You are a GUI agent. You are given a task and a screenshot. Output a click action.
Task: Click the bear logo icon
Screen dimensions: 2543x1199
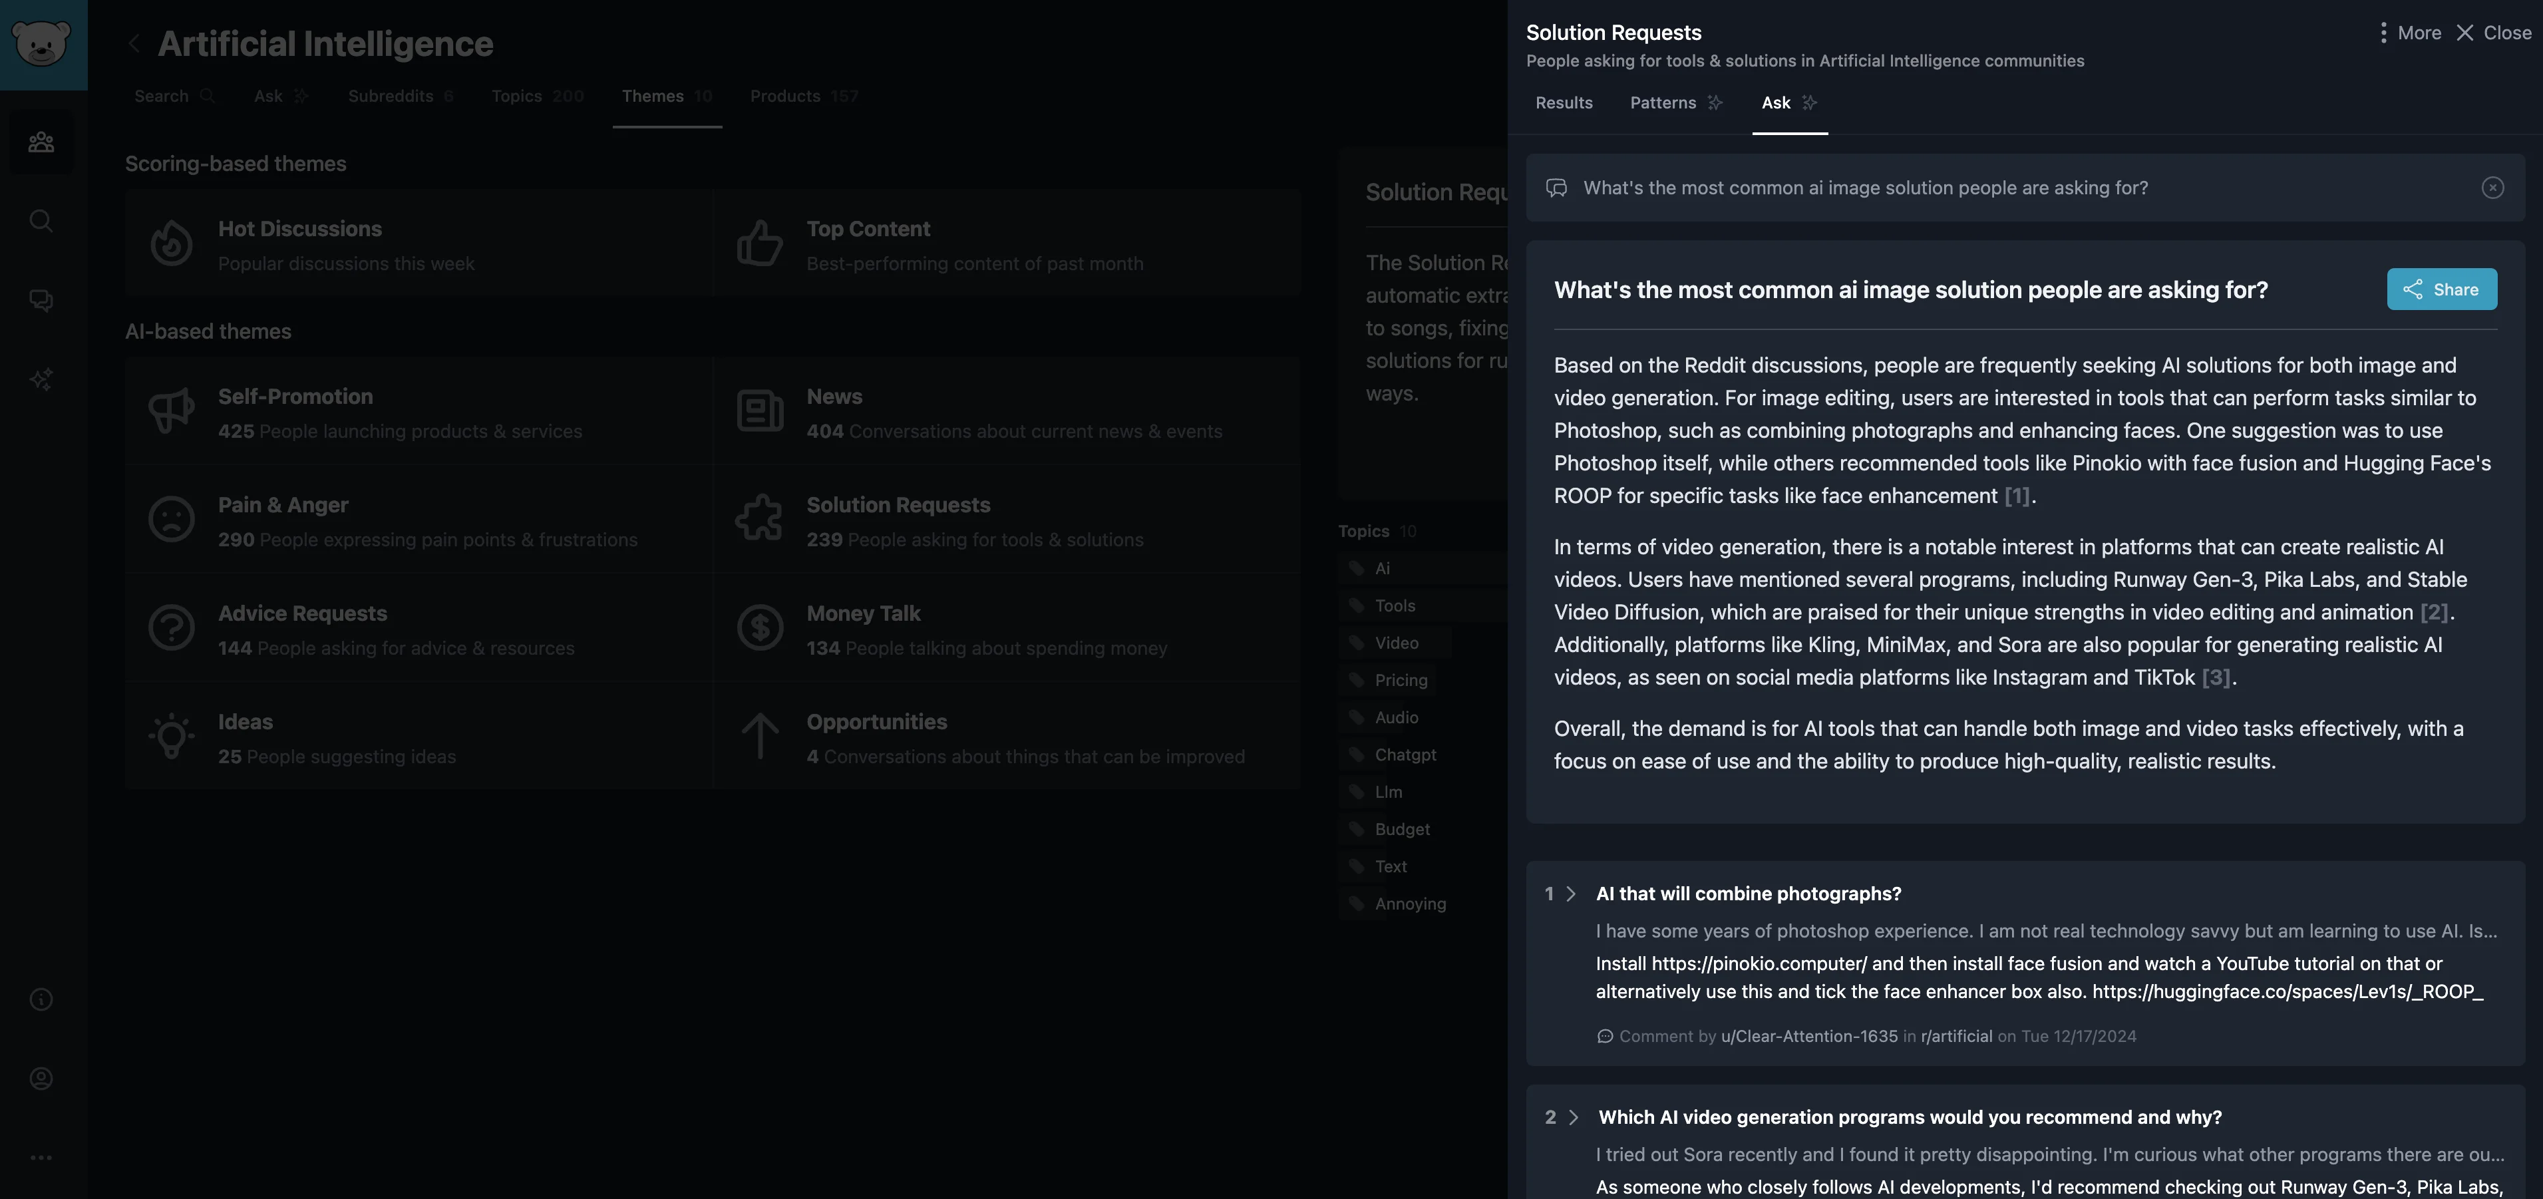pos(41,43)
